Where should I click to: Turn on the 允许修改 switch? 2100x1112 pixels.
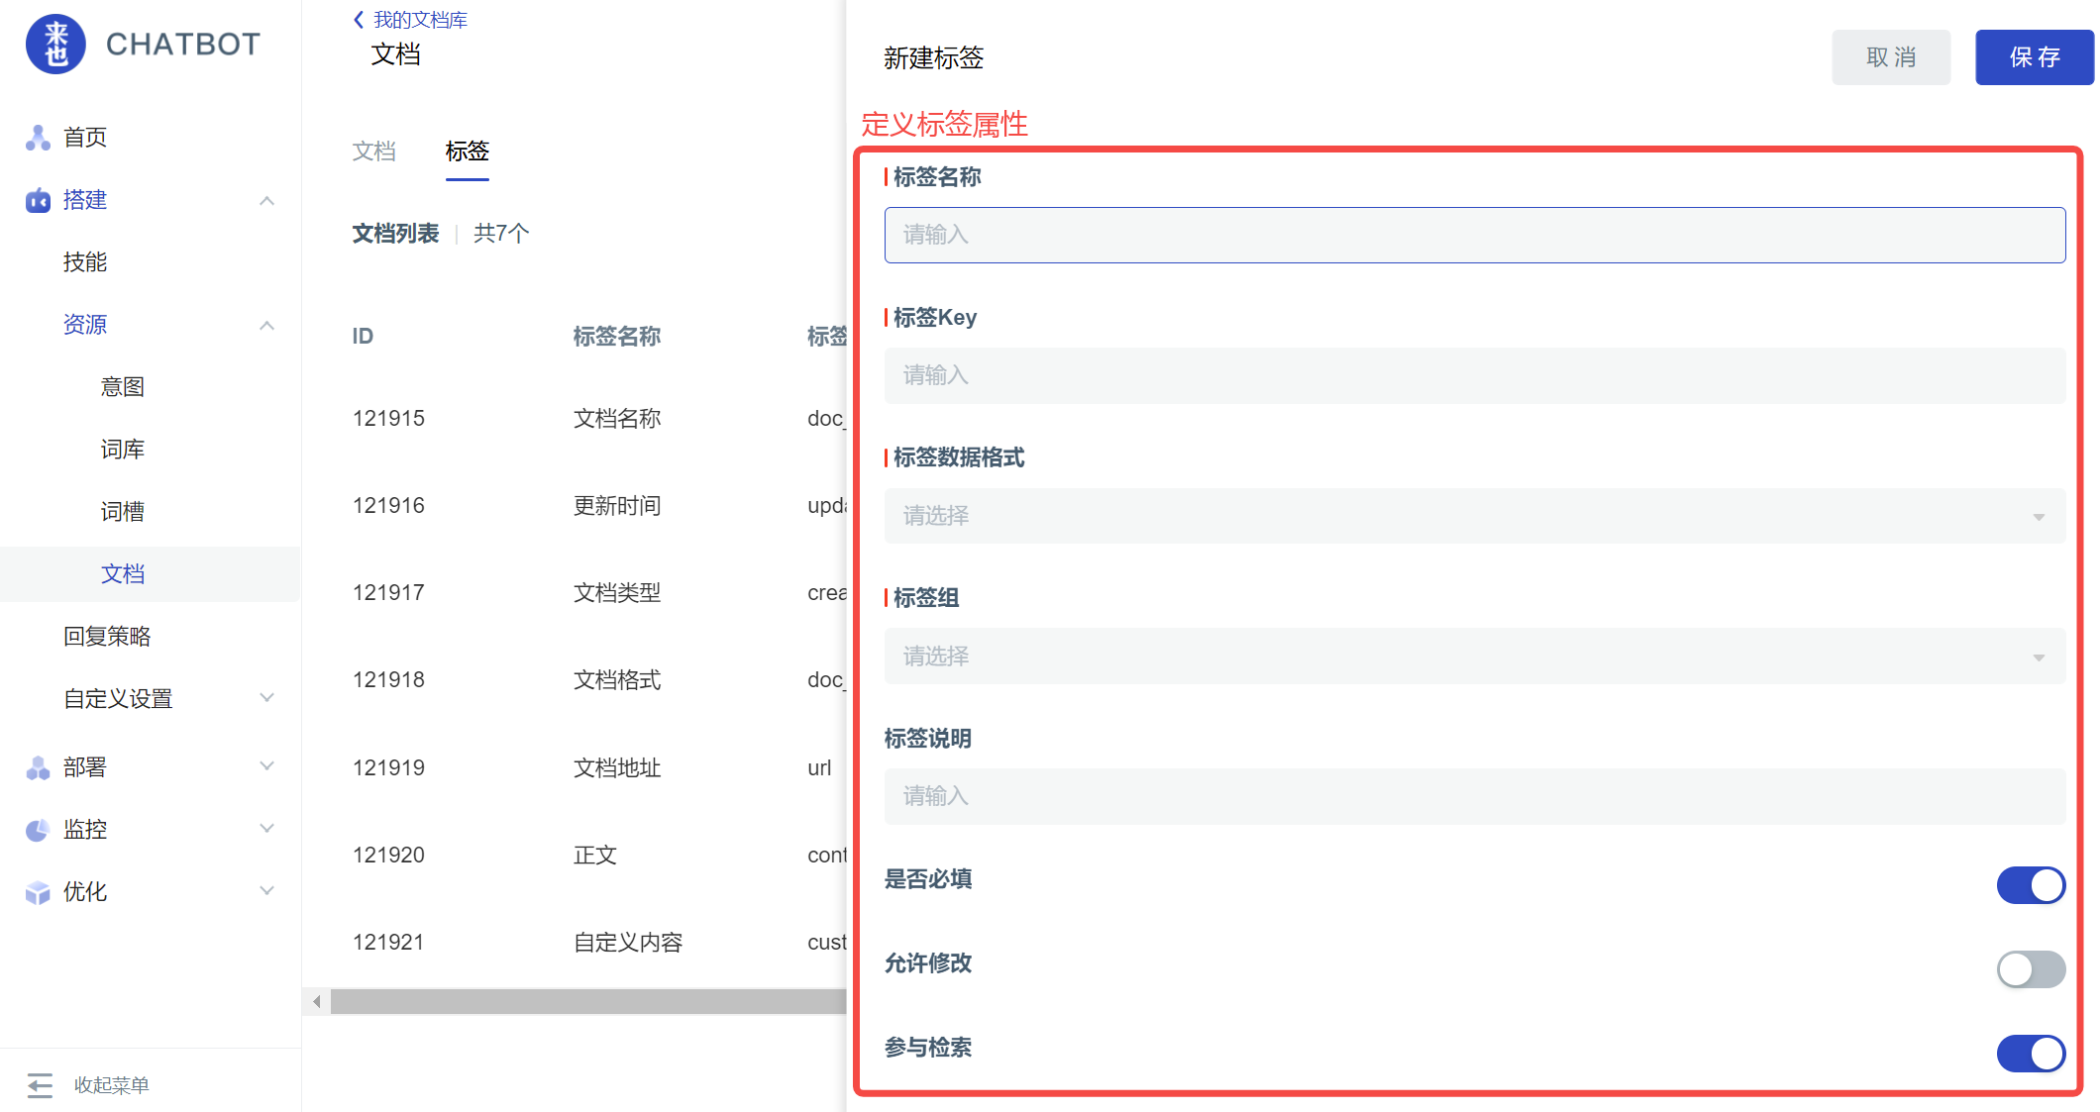(x=2031, y=969)
